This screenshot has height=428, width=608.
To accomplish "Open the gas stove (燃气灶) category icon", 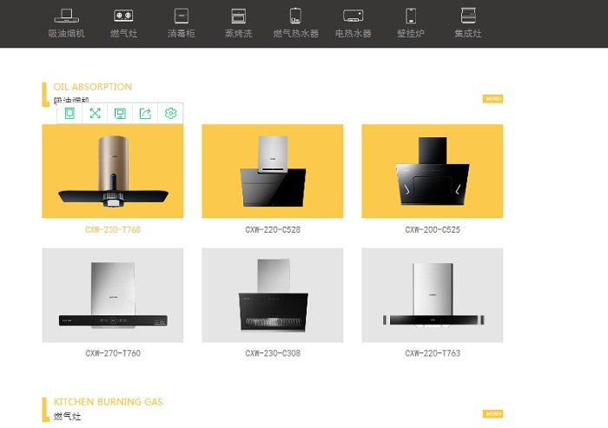I will pyautogui.click(x=123, y=16).
